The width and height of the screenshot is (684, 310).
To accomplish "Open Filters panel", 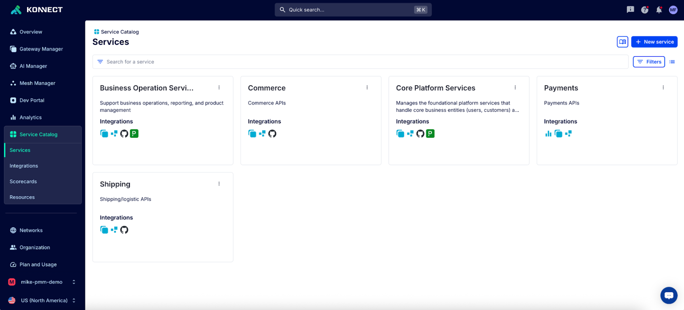I will 649,62.
